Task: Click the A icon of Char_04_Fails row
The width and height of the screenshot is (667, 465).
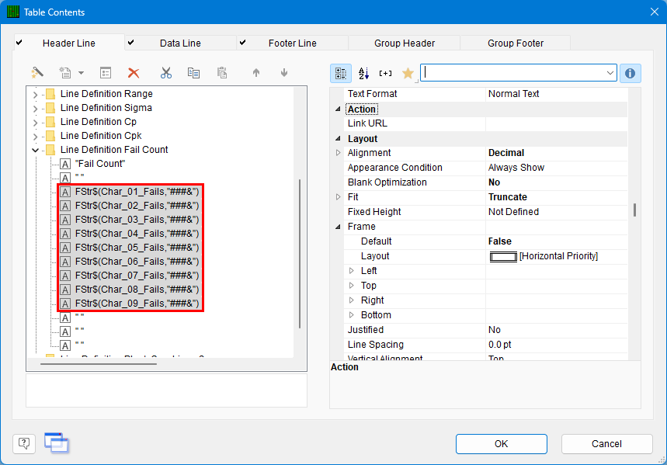Action: 65,234
